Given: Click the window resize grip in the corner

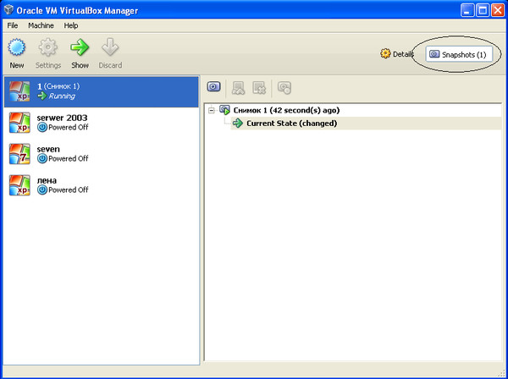Looking at the screenshot, I should point(501,372).
